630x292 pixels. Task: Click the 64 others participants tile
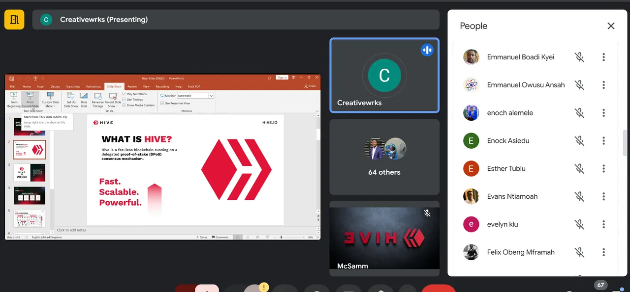384,157
